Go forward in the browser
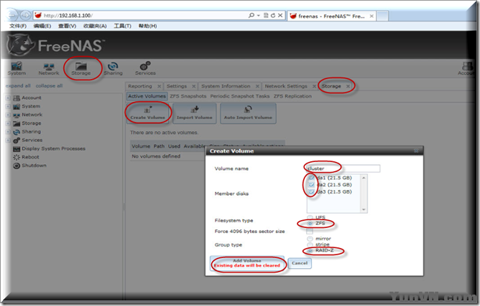 click(x=25, y=15)
